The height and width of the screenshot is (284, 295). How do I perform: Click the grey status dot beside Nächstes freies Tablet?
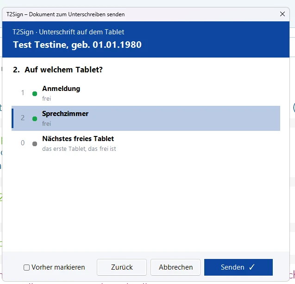click(x=35, y=144)
